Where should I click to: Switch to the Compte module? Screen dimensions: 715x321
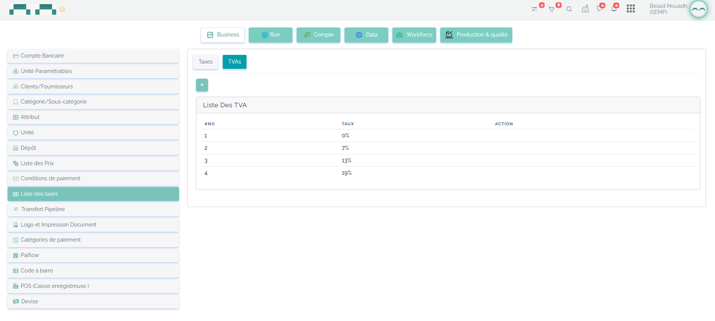pos(318,35)
